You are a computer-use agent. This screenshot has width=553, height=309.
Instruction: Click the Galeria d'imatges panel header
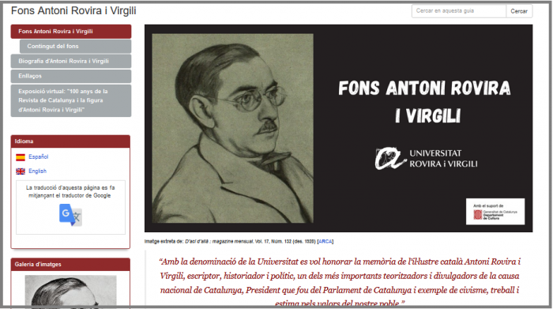[x=70, y=264]
